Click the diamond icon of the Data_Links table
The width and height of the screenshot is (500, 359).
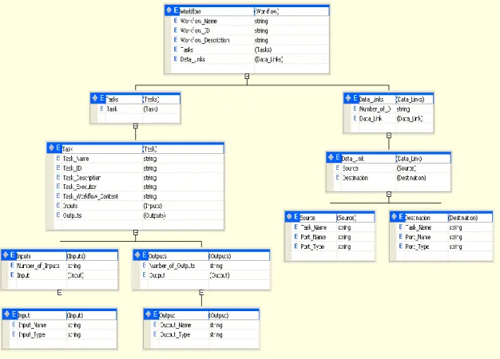[348, 98]
